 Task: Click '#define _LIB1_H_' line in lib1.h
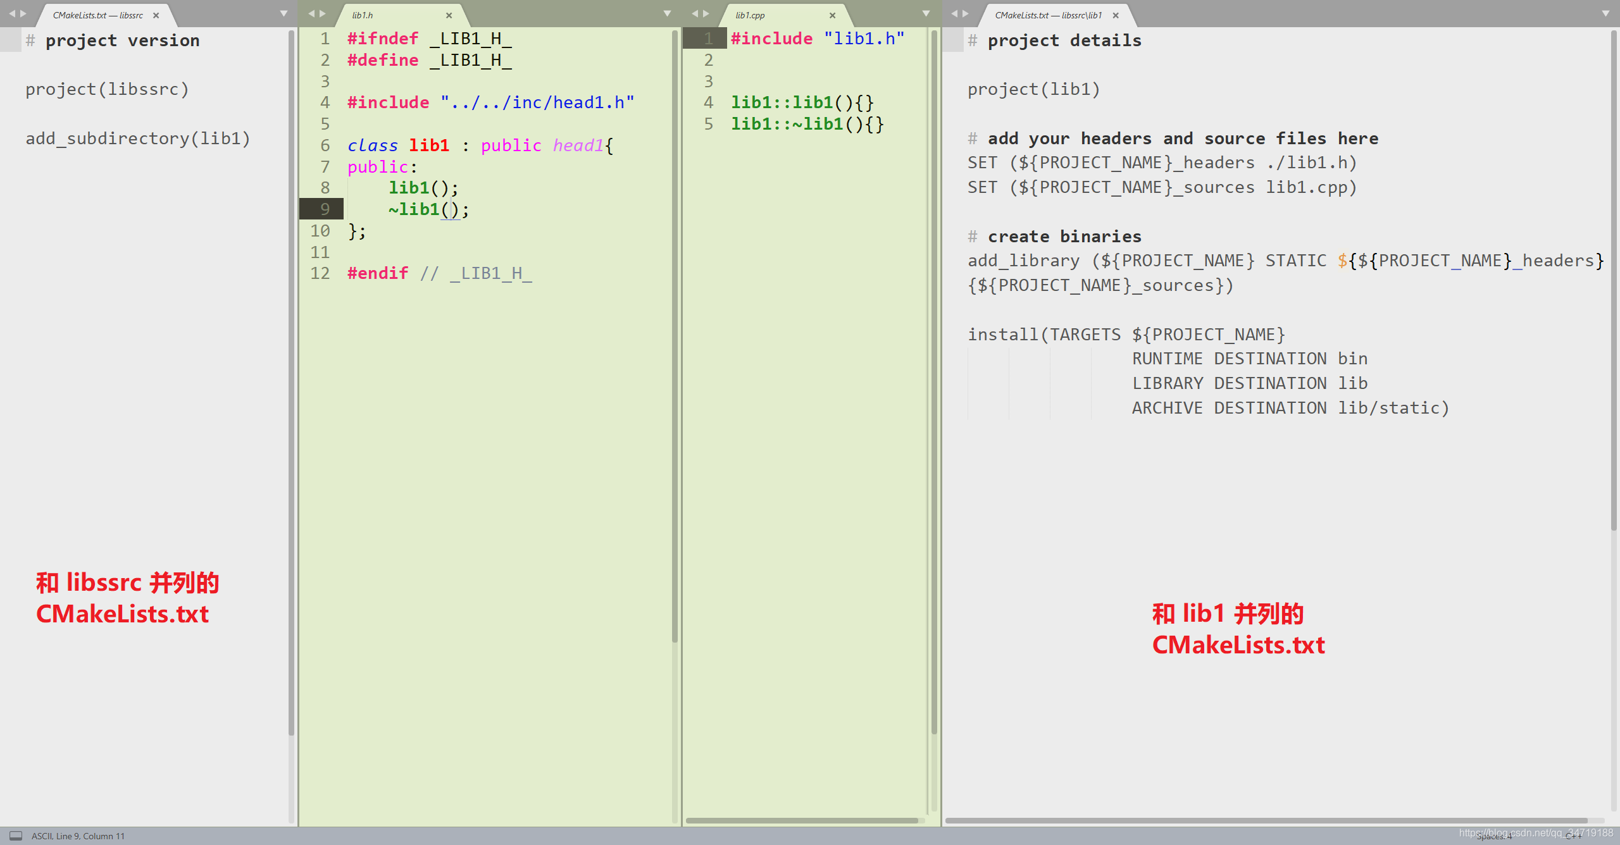(430, 60)
